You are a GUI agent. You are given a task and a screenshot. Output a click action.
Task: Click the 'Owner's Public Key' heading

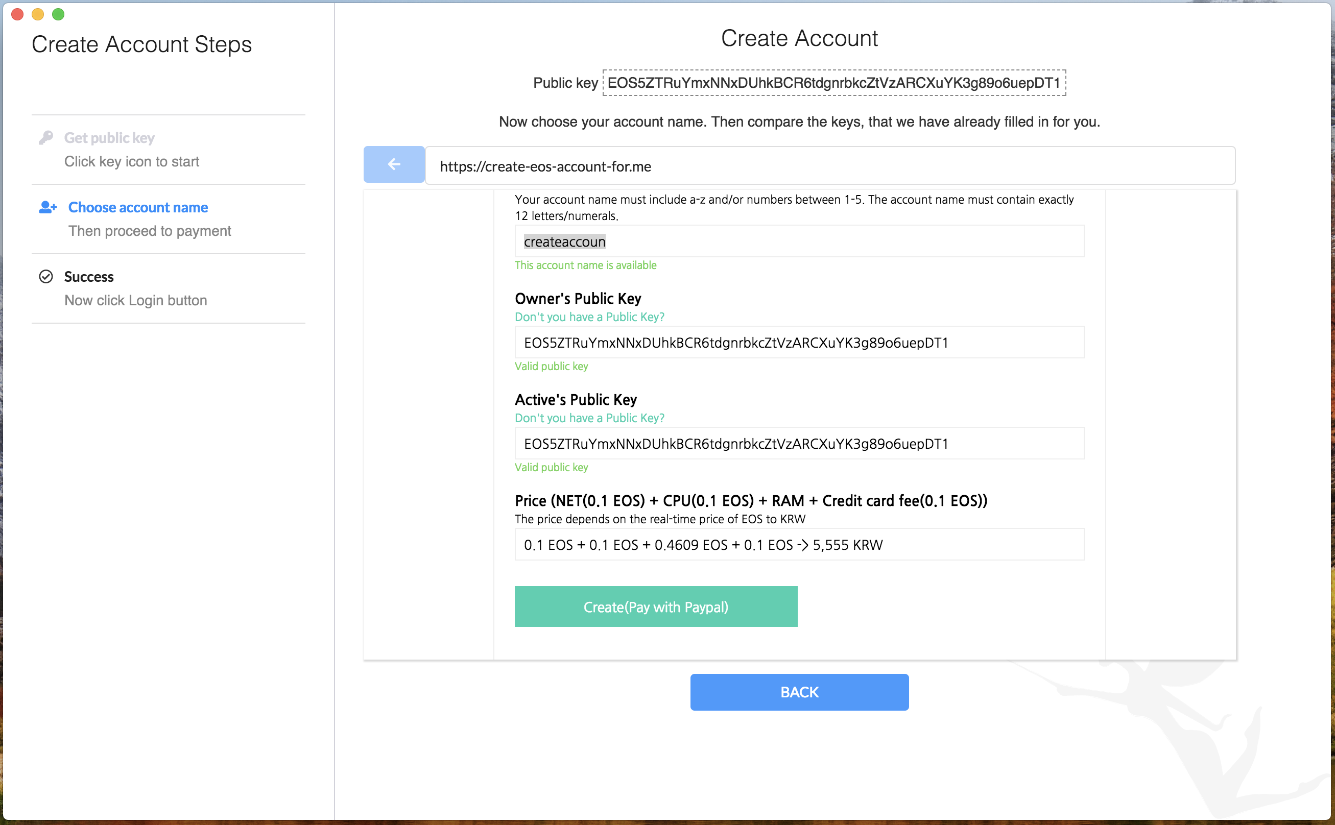(x=578, y=299)
